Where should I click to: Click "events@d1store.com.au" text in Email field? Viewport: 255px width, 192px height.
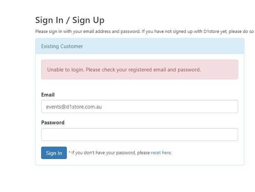[x=74, y=107]
